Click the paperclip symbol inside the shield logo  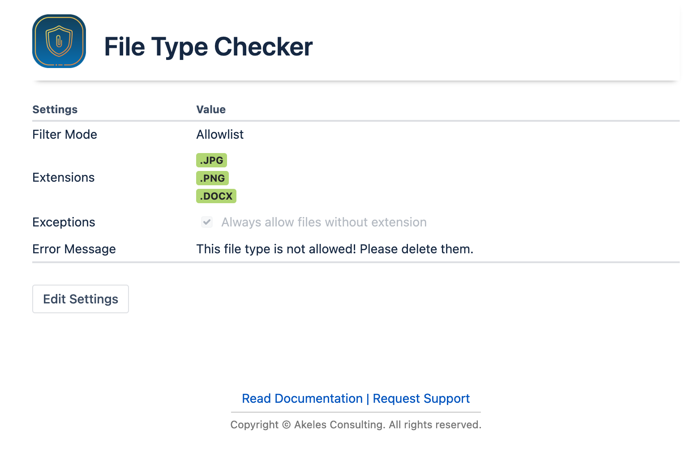coord(59,40)
